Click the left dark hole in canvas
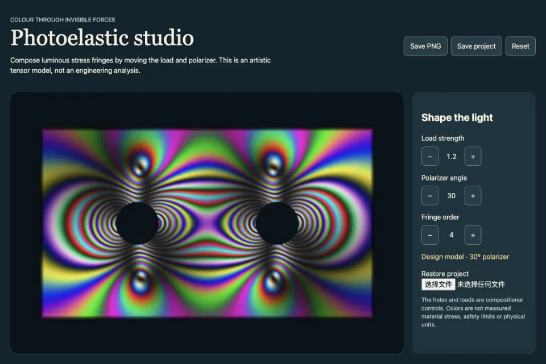The width and height of the screenshot is (546, 364). click(x=137, y=223)
